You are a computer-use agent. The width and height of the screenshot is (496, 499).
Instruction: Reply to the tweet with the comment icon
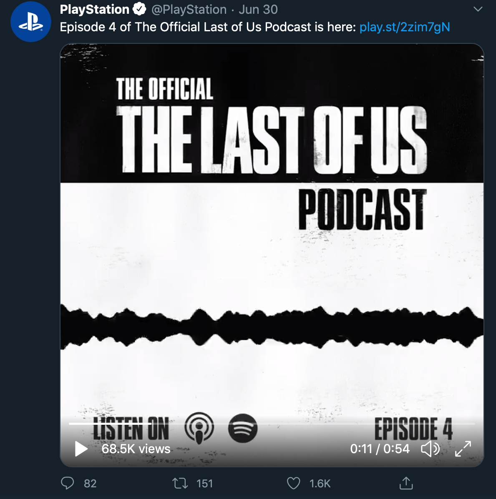pyautogui.click(x=68, y=483)
